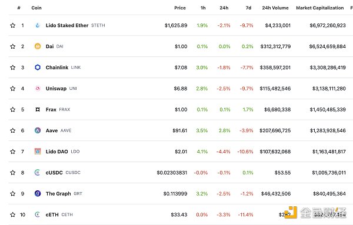Toggle favorite star for Lido Staked Ether

13,25
